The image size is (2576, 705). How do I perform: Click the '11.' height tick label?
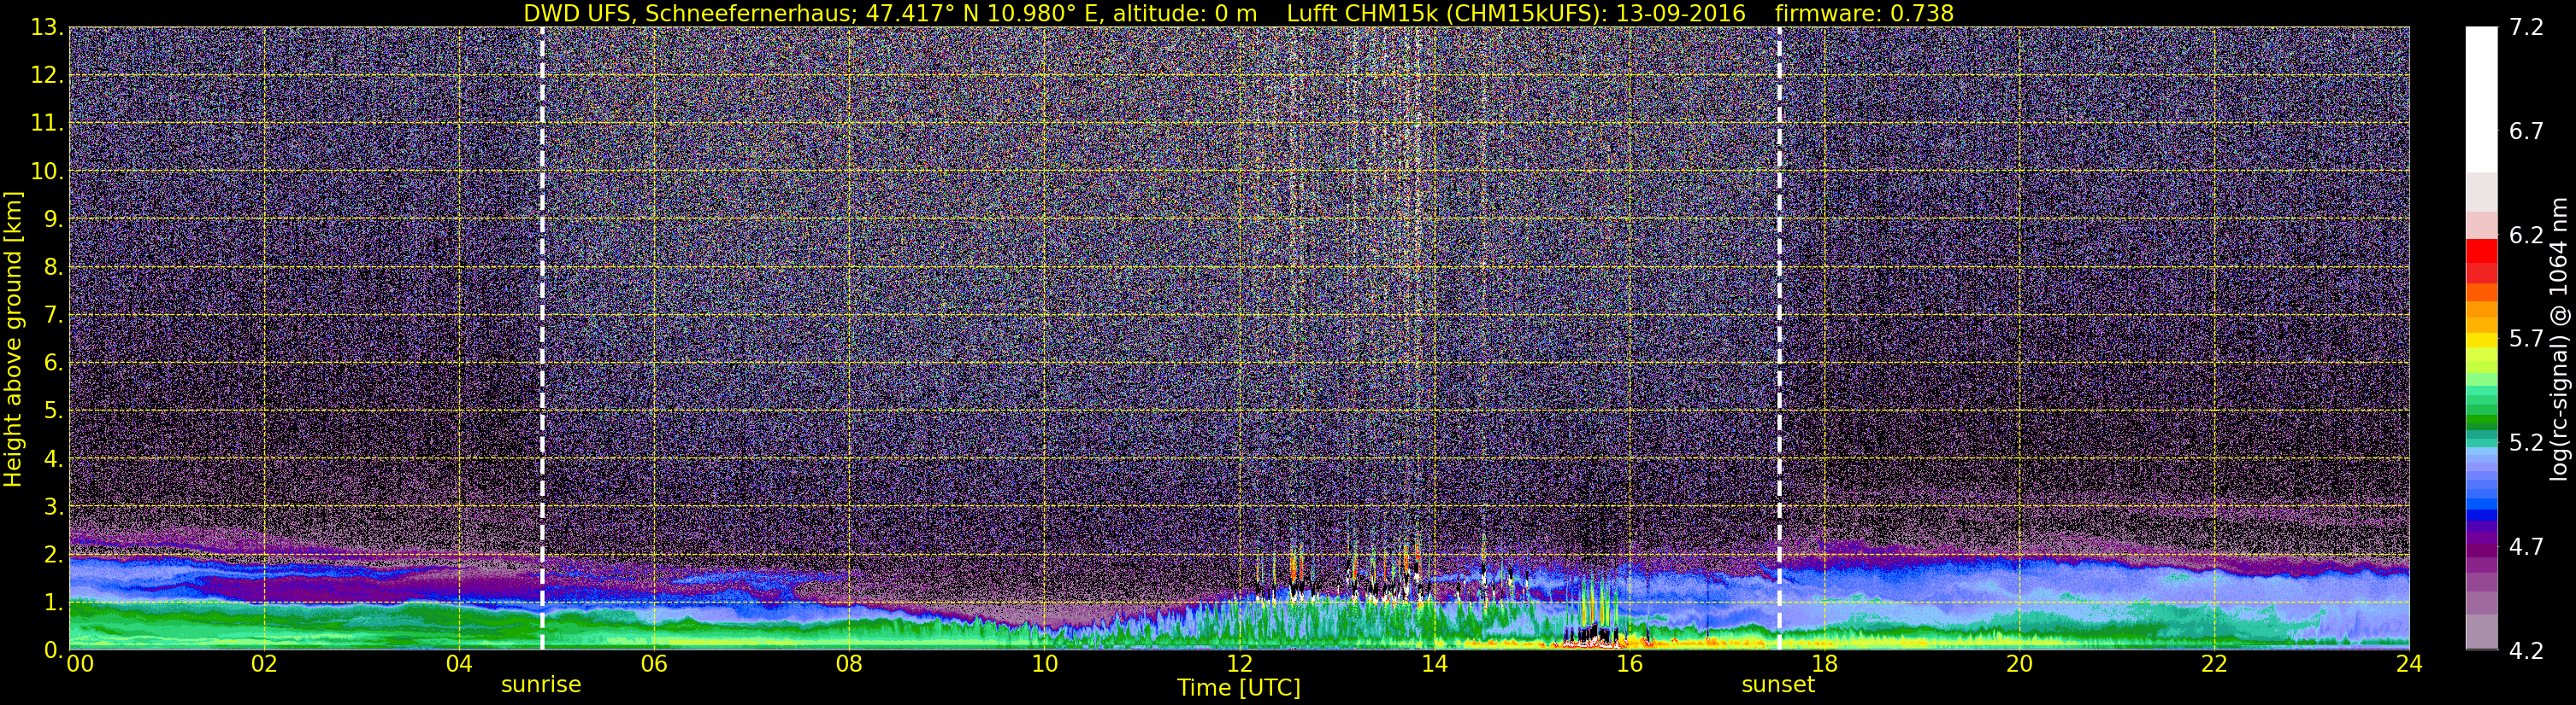[47, 123]
